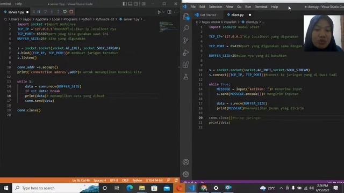
Task: Open Go menu in client.py window
Action: (x=239, y=7)
